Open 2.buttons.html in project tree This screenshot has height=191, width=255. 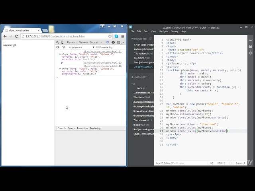point(142,97)
